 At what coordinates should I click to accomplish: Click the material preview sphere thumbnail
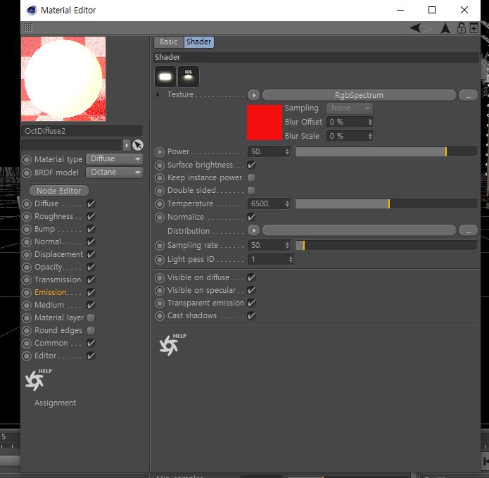tap(63, 79)
